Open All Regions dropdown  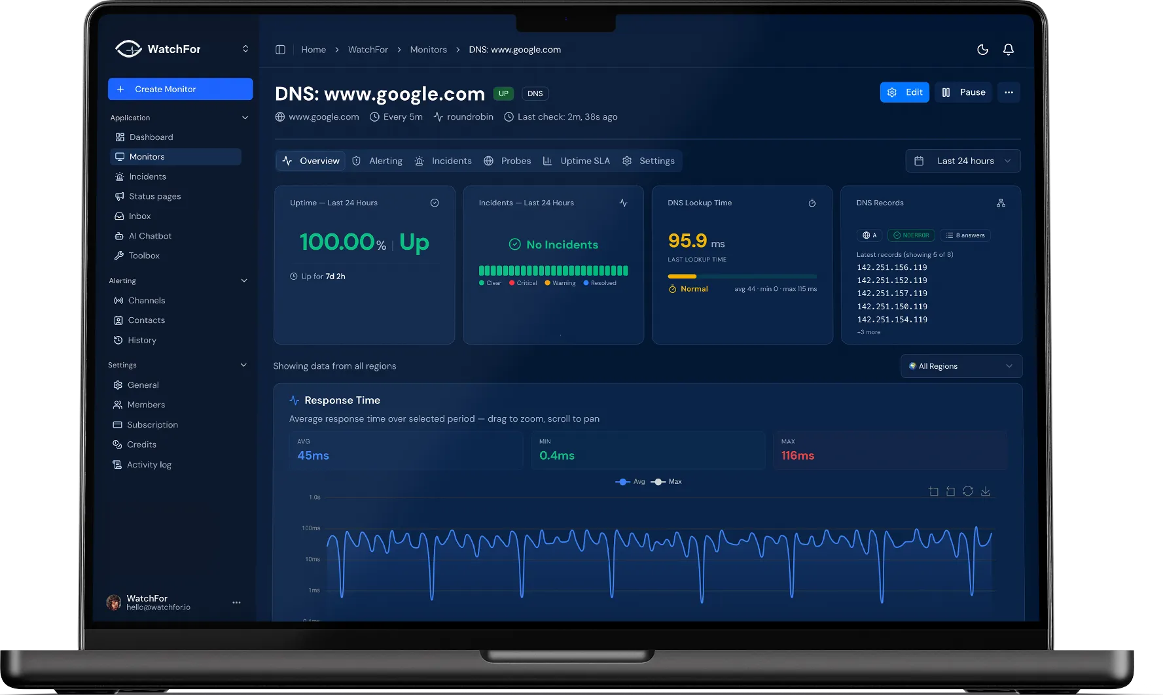click(x=961, y=366)
